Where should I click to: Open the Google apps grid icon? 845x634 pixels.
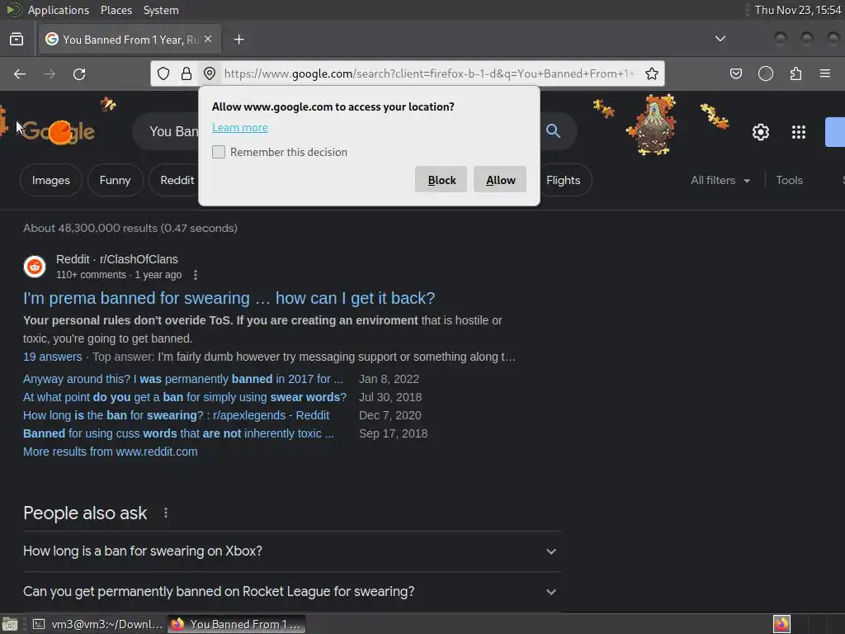[798, 132]
